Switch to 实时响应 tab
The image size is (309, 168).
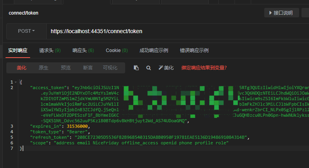tap(18, 50)
